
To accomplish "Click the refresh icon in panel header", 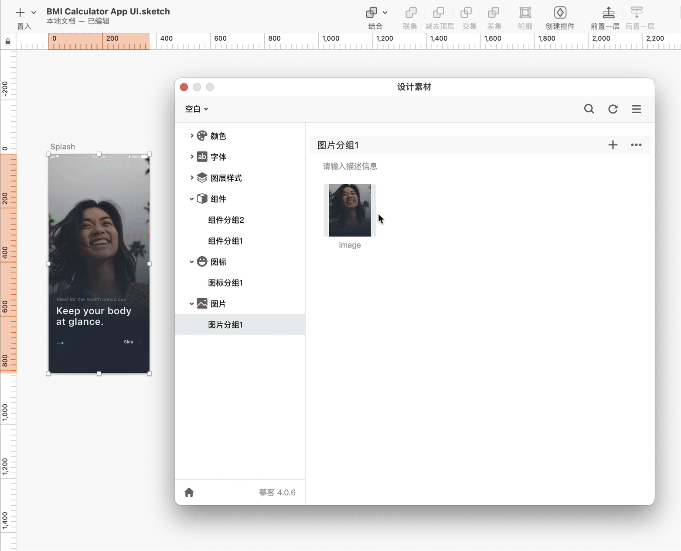I will [x=613, y=109].
